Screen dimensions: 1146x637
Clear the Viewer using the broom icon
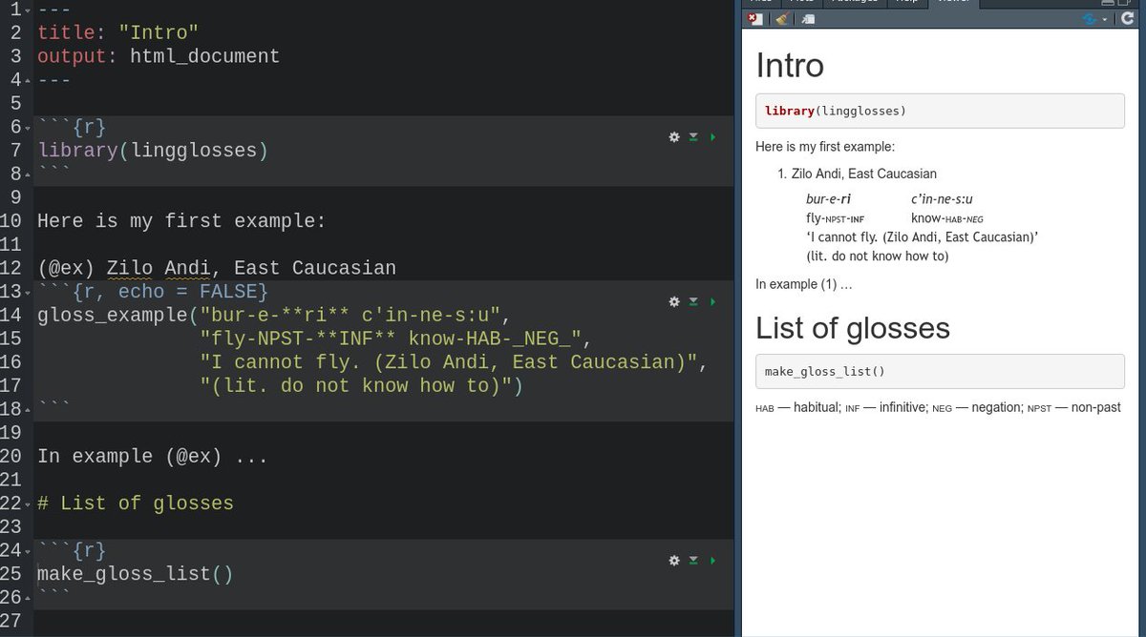pos(781,18)
